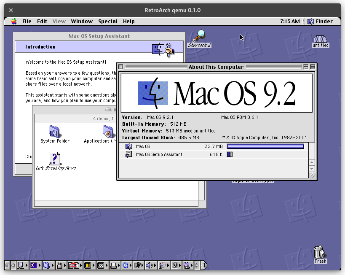Open the Printer selector module
Viewport: 345px width, 275px height.
coord(115,265)
